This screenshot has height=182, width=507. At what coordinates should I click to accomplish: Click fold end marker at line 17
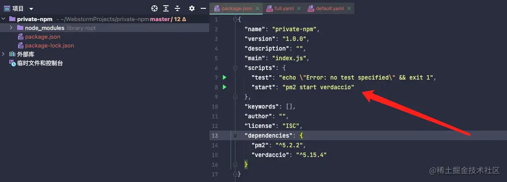click(235, 174)
